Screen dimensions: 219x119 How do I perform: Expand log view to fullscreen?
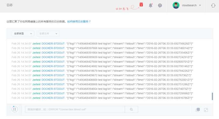tap(206, 110)
